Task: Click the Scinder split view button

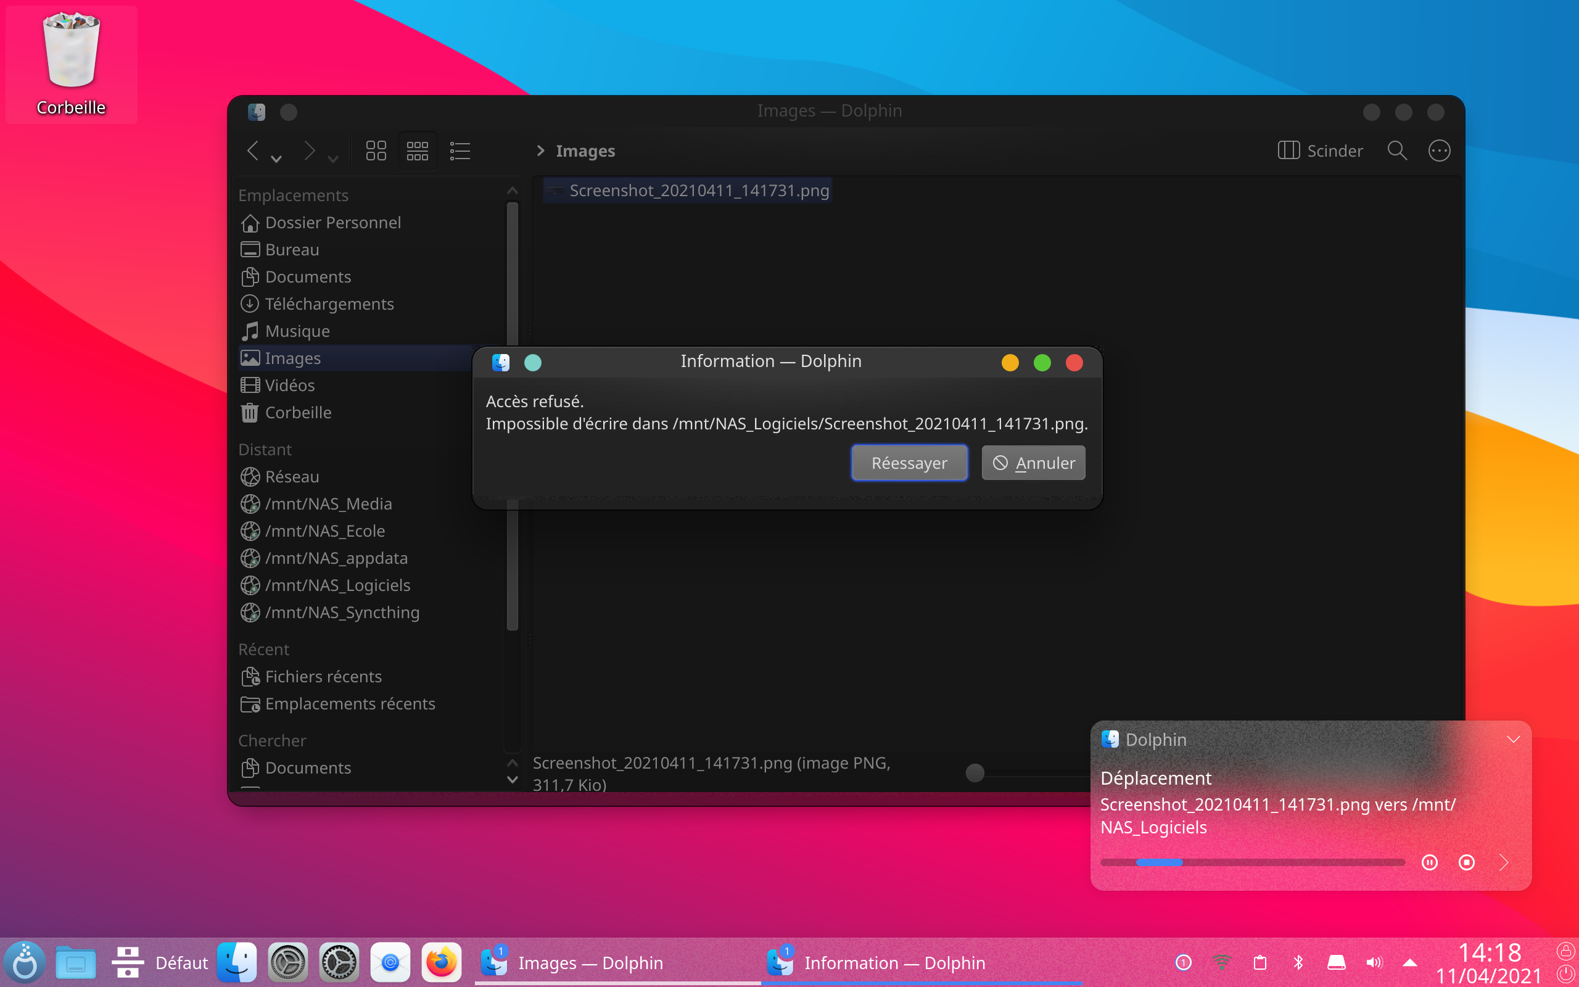Action: tap(1320, 151)
